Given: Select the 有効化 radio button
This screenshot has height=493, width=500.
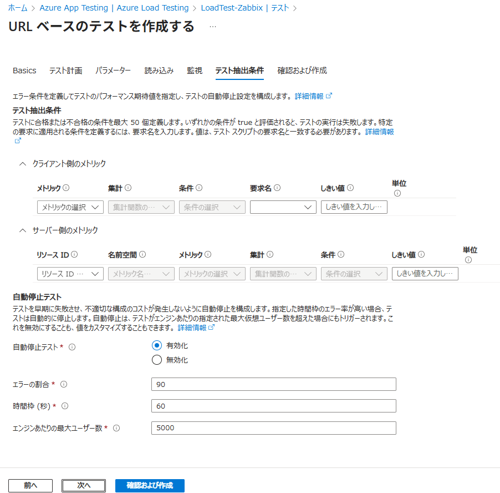Looking at the screenshot, I should coord(157,345).
